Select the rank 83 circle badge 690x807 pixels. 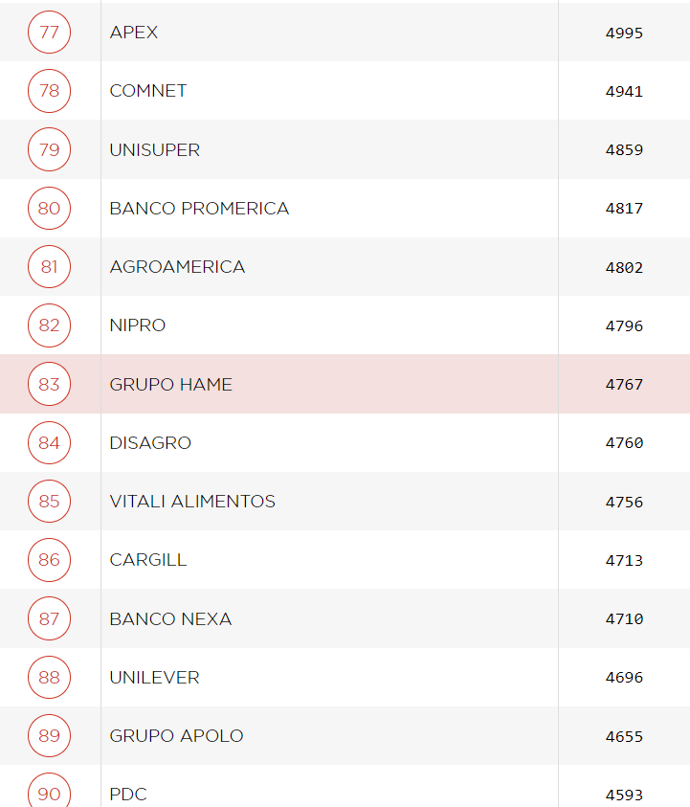[49, 385]
